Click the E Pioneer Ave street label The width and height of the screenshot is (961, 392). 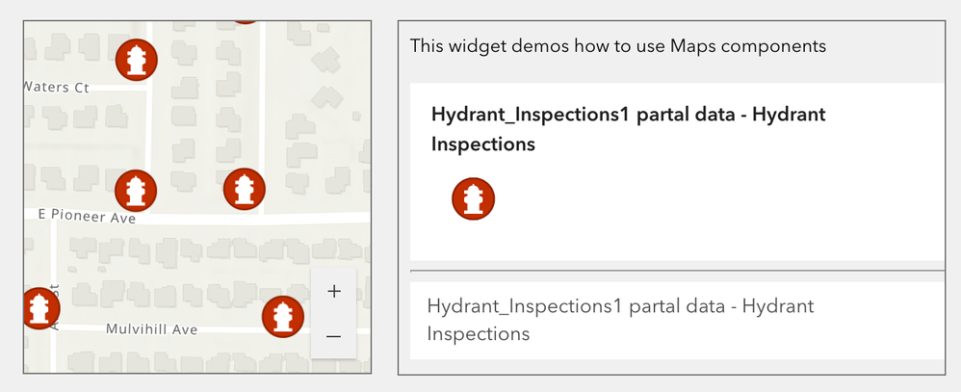click(85, 218)
